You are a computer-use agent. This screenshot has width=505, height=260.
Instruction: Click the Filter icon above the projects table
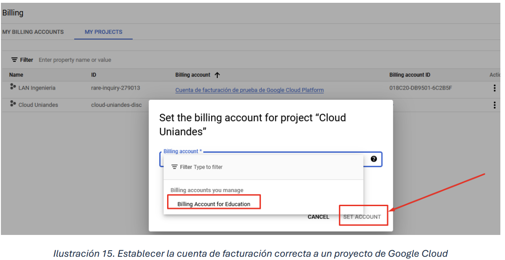(x=14, y=60)
